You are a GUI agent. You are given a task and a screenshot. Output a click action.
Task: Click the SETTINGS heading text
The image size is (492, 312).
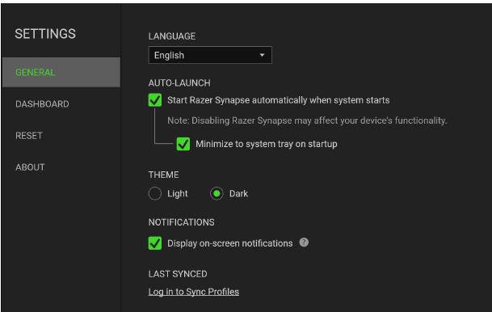[45, 34]
